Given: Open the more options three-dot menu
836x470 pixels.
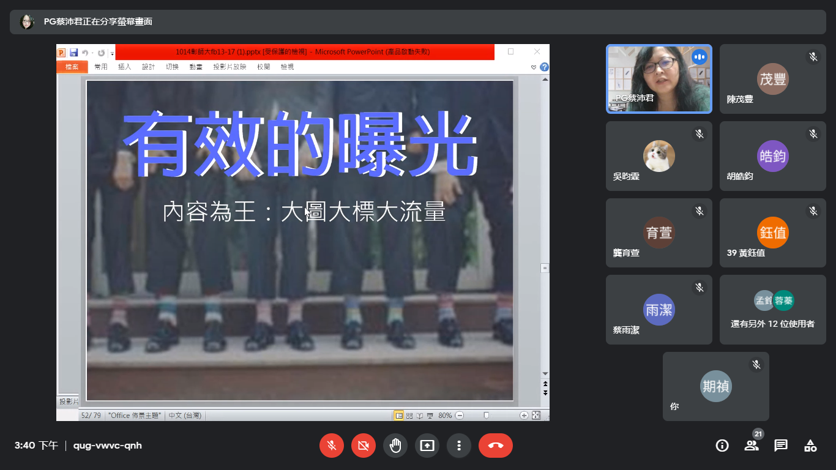Looking at the screenshot, I should tap(459, 446).
